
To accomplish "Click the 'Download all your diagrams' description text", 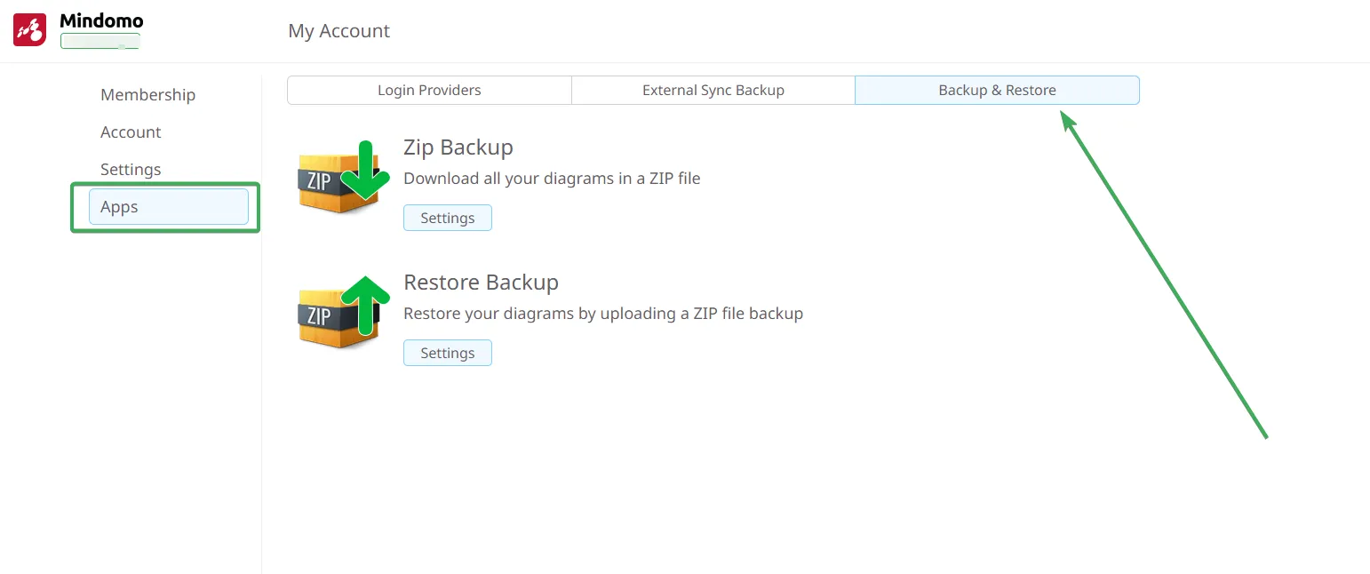I will coord(552,179).
